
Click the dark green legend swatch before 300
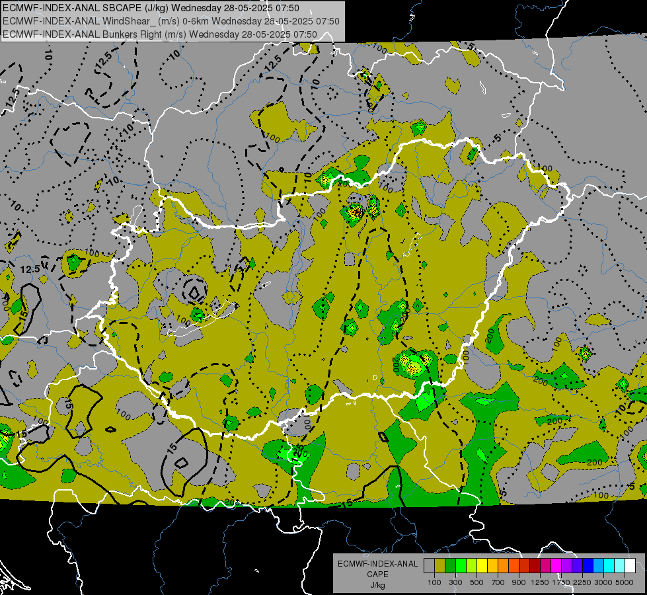(x=450, y=565)
